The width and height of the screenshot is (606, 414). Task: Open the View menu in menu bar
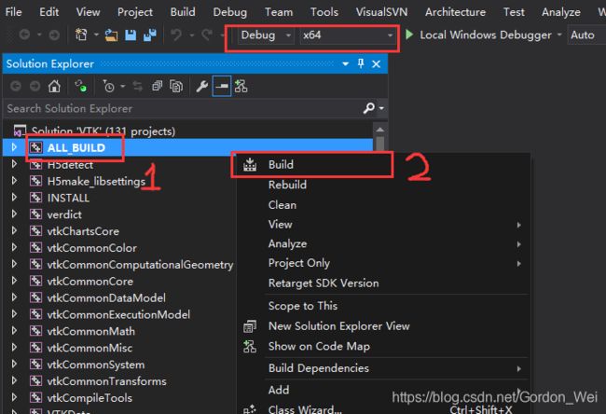(88, 12)
